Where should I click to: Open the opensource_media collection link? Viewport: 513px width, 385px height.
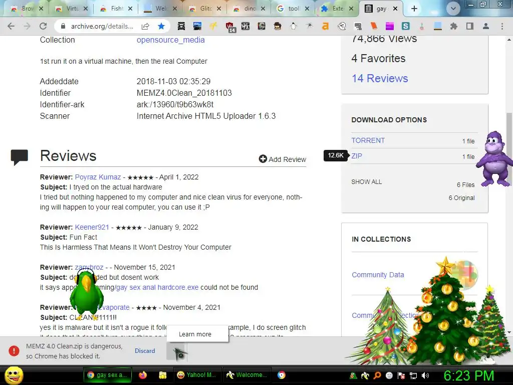[x=170, y=40]
